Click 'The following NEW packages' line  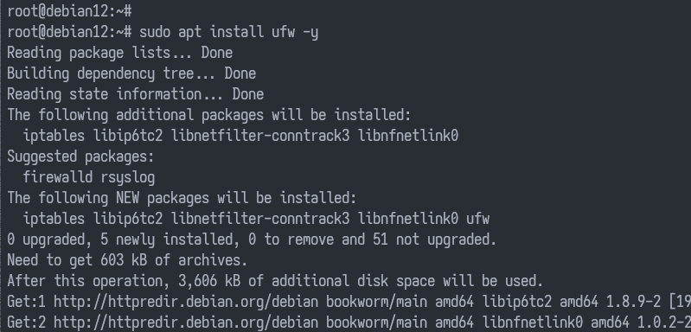[182, 198]
